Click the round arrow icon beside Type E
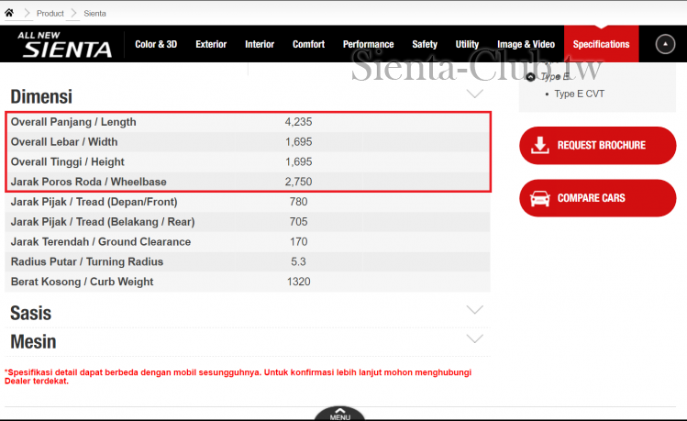 tap(531, 77)
